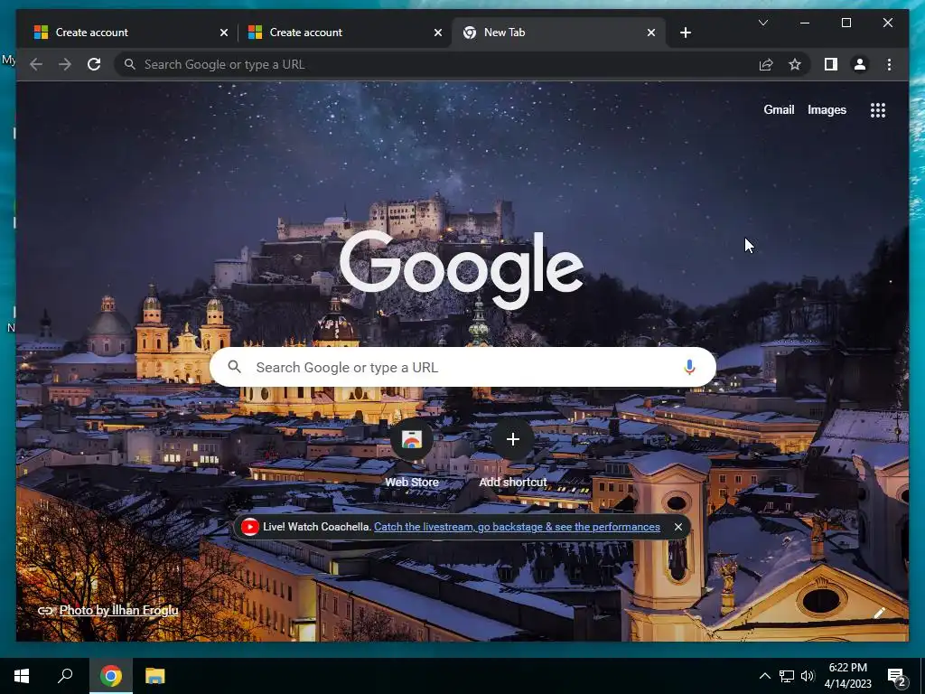
Task: Open the Images link
Action: (827, 109)
